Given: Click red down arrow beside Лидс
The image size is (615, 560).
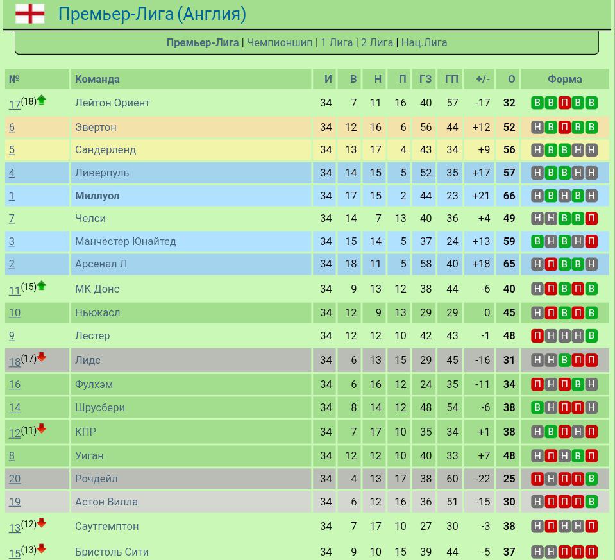Looking at the screenshot, I should pos(42,357).
